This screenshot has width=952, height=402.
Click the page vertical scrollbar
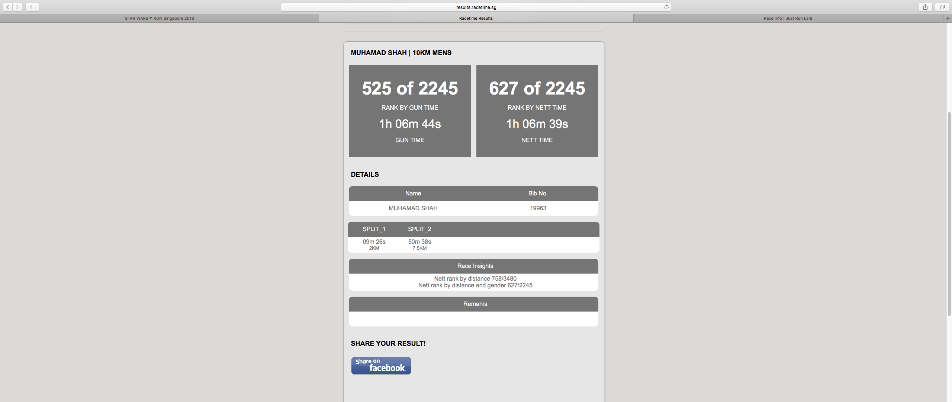click(x=949, y=214)
